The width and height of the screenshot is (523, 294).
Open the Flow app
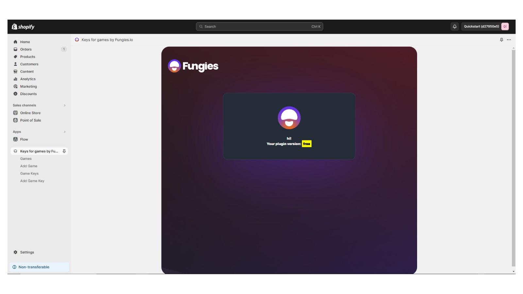tap(24, 139)
